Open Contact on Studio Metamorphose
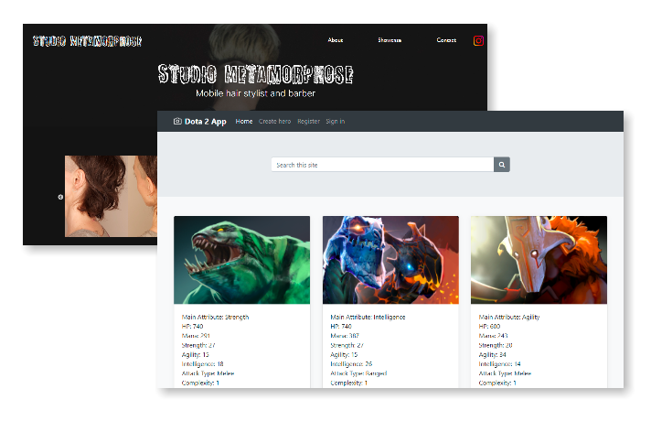Screen dimensions: 651x421 (x=446, y=40)
